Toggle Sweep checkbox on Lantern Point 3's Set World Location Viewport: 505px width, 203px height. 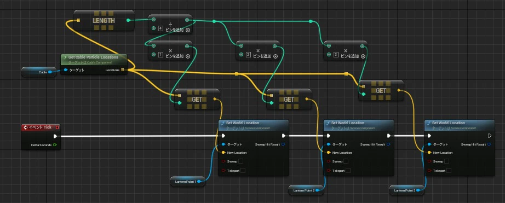(x=447, y=161)
